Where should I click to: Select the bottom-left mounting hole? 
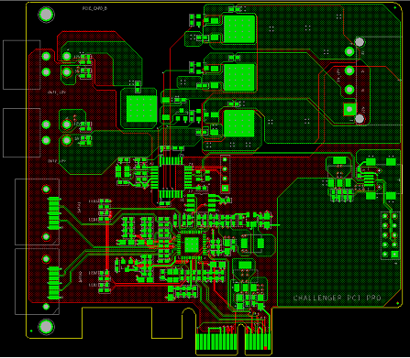tap(46, 327)
